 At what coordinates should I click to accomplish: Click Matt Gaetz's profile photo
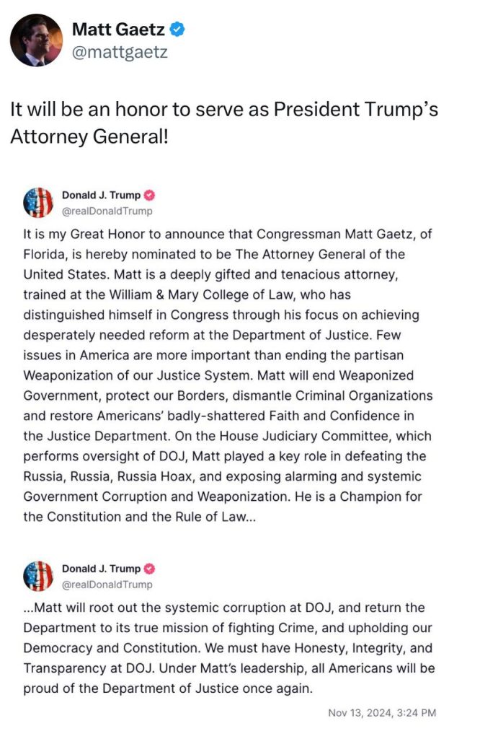point(36,40)
